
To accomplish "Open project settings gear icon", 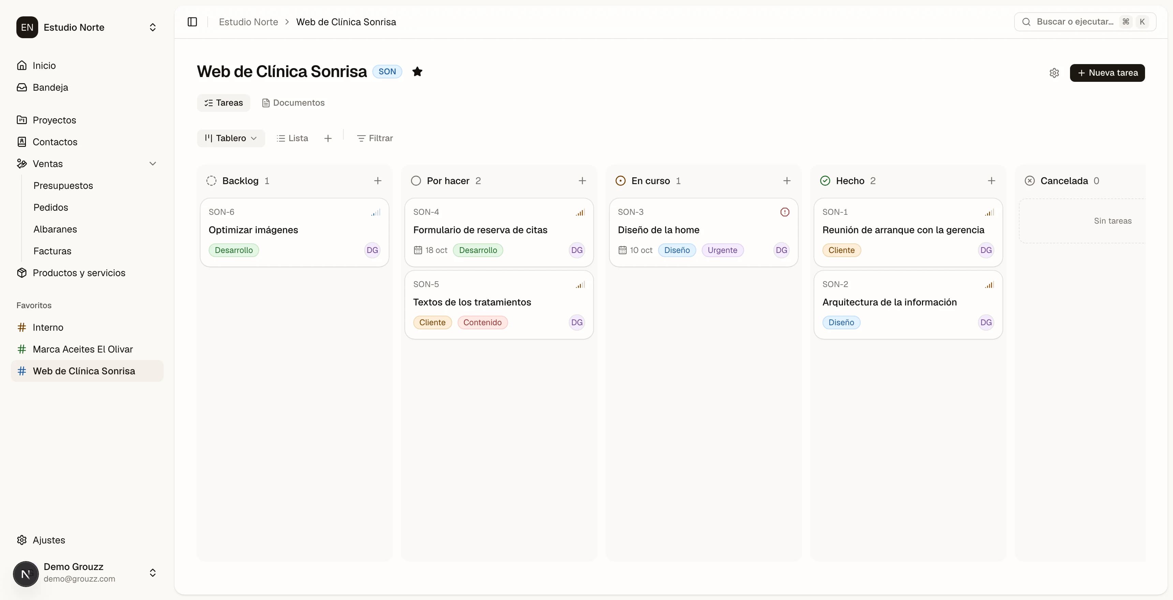I will click(1054, 73).
